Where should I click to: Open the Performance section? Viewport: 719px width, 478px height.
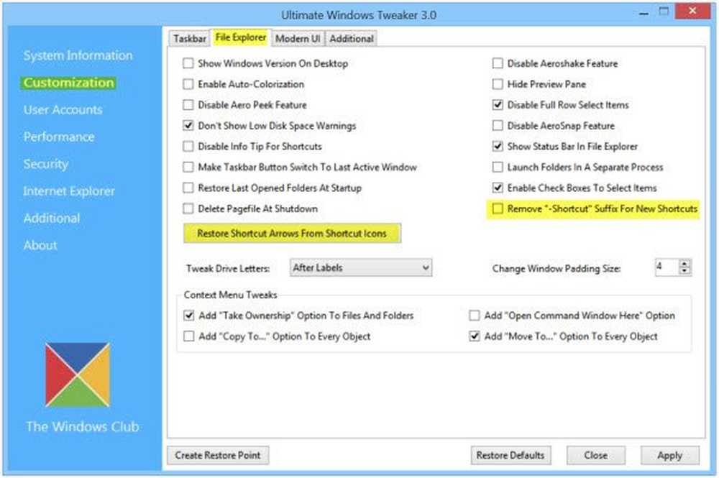59,137
